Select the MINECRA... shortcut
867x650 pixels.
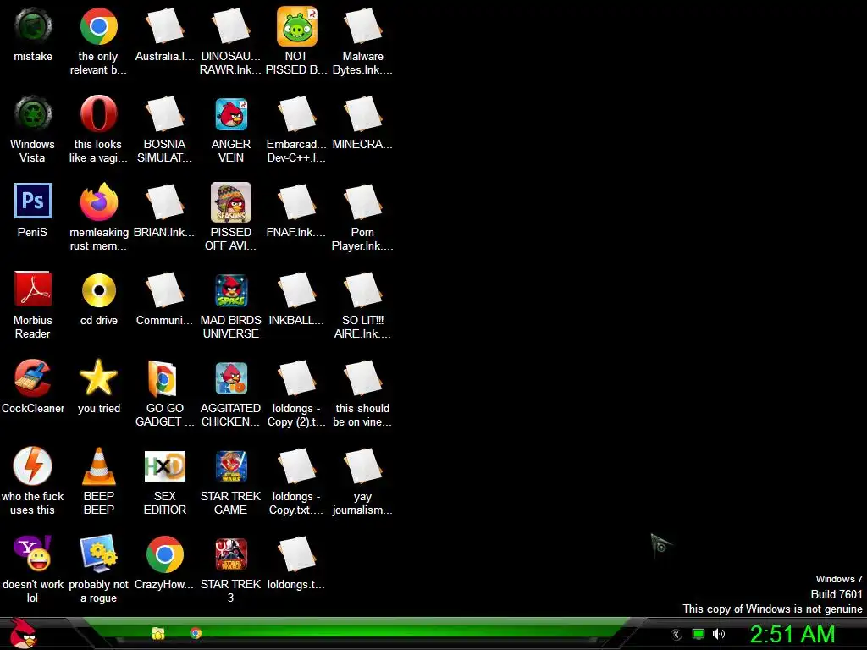[362, 114]
